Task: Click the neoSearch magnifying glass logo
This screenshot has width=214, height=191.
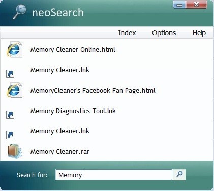Action: [20, 12]
